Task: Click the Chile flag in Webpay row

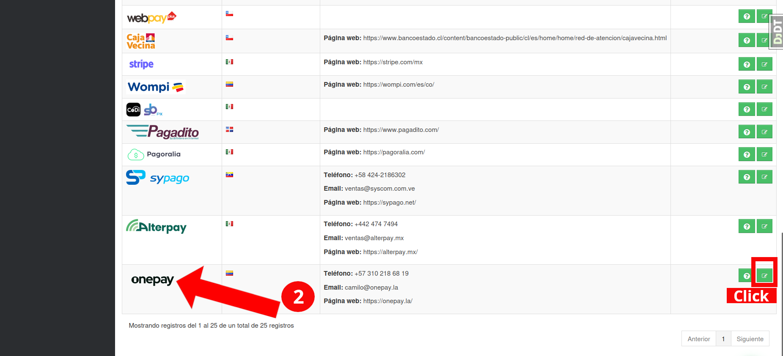Action: [x=229, y=14]
